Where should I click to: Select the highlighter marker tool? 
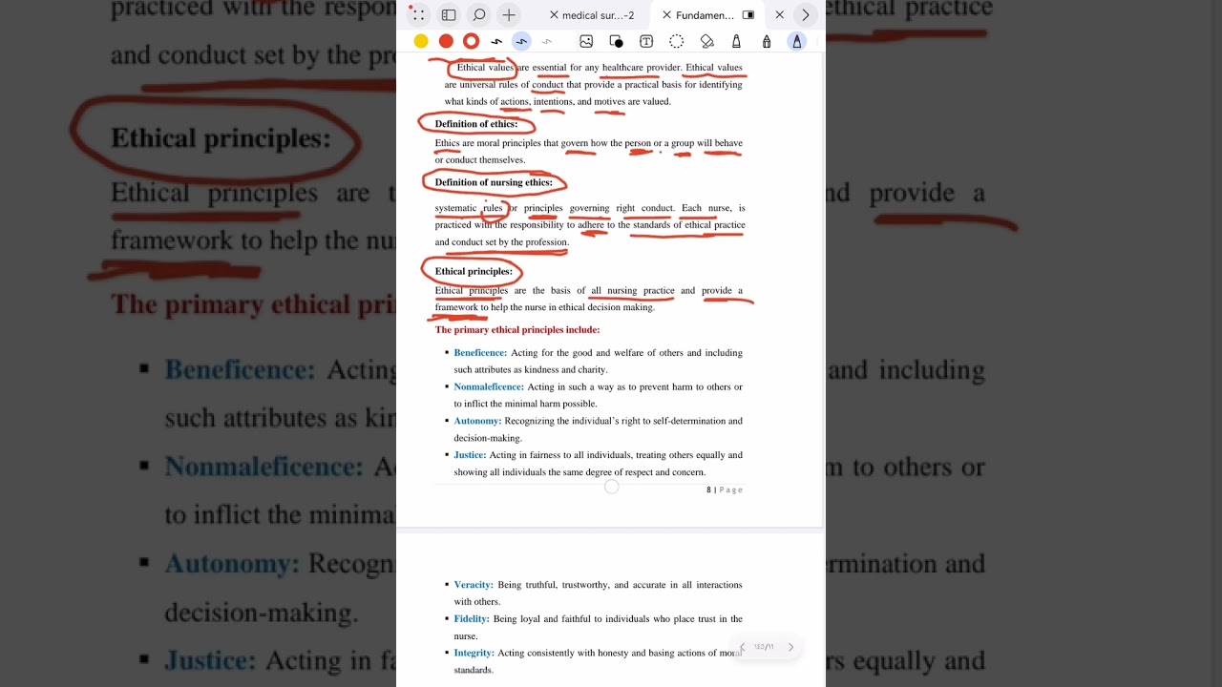pyautogui.click(x=736, y=41)
